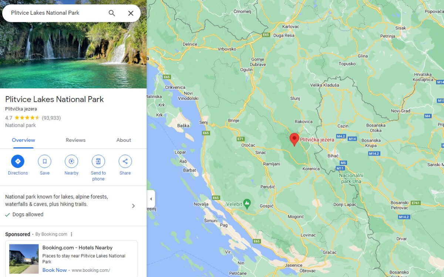This screenshot has width=444, height=277.
Task: Click the search magnifier icon
Action: (x=112, y=13)
